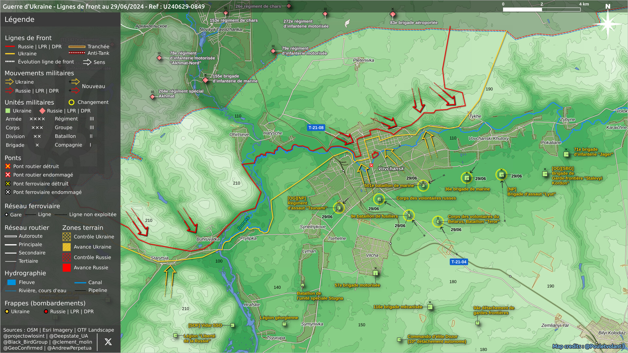628x353 pixels.
Task: Click the Légion géorgienne unit square
Action: pyautogui.click(x=284, y=324)
